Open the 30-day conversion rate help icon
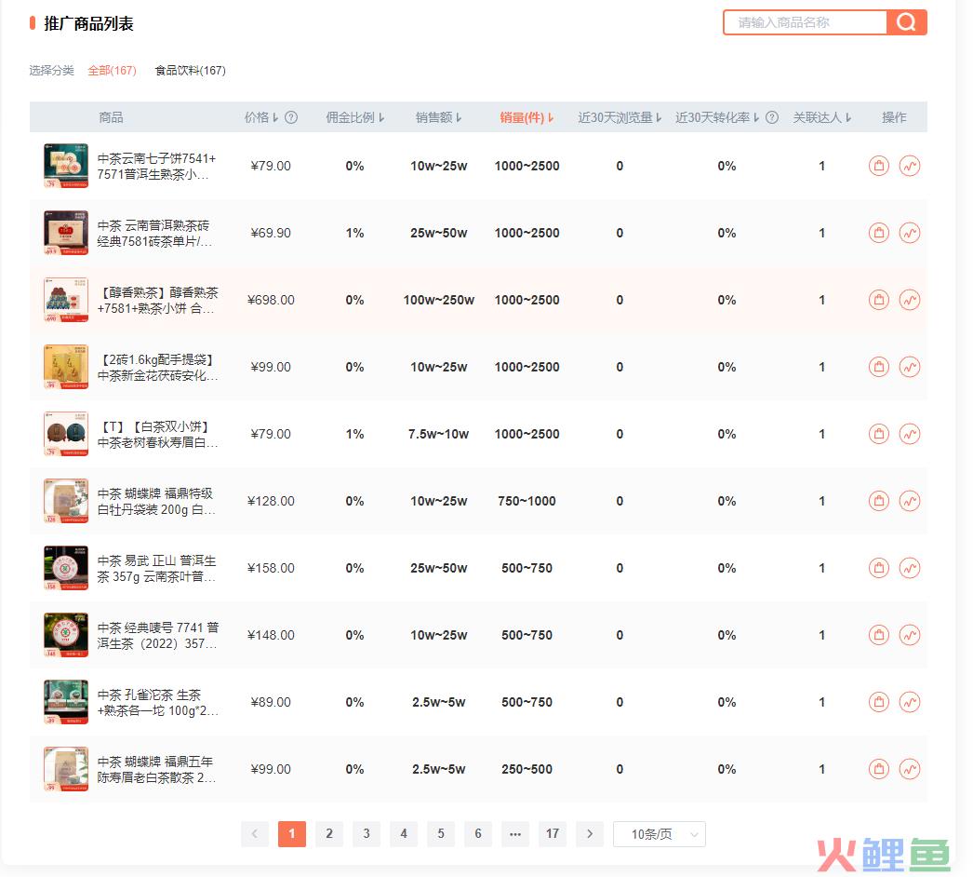The height and width of the screenshot is (877, 973). point(772,117)
